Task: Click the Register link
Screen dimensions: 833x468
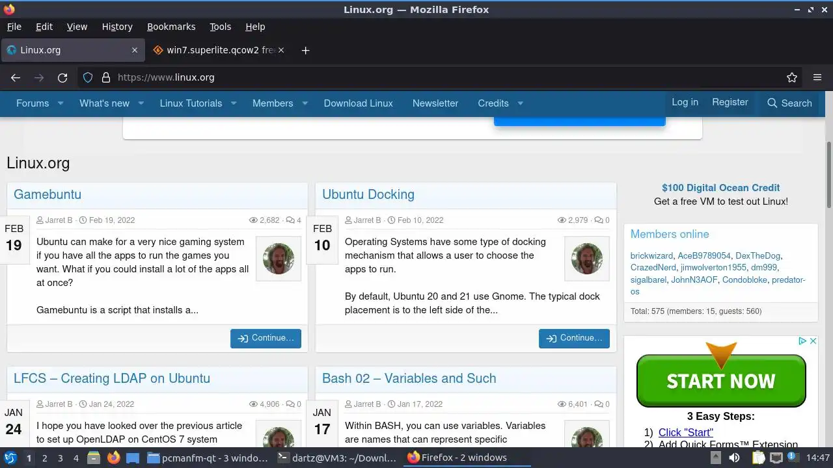Action: [x=730, y=102]
